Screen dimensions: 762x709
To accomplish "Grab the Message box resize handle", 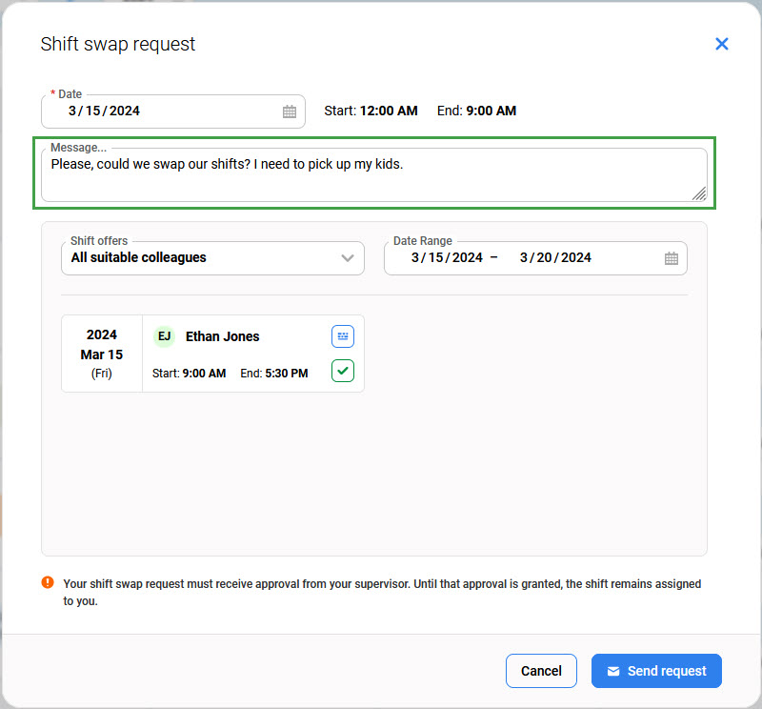I will (x=699, y=193).
